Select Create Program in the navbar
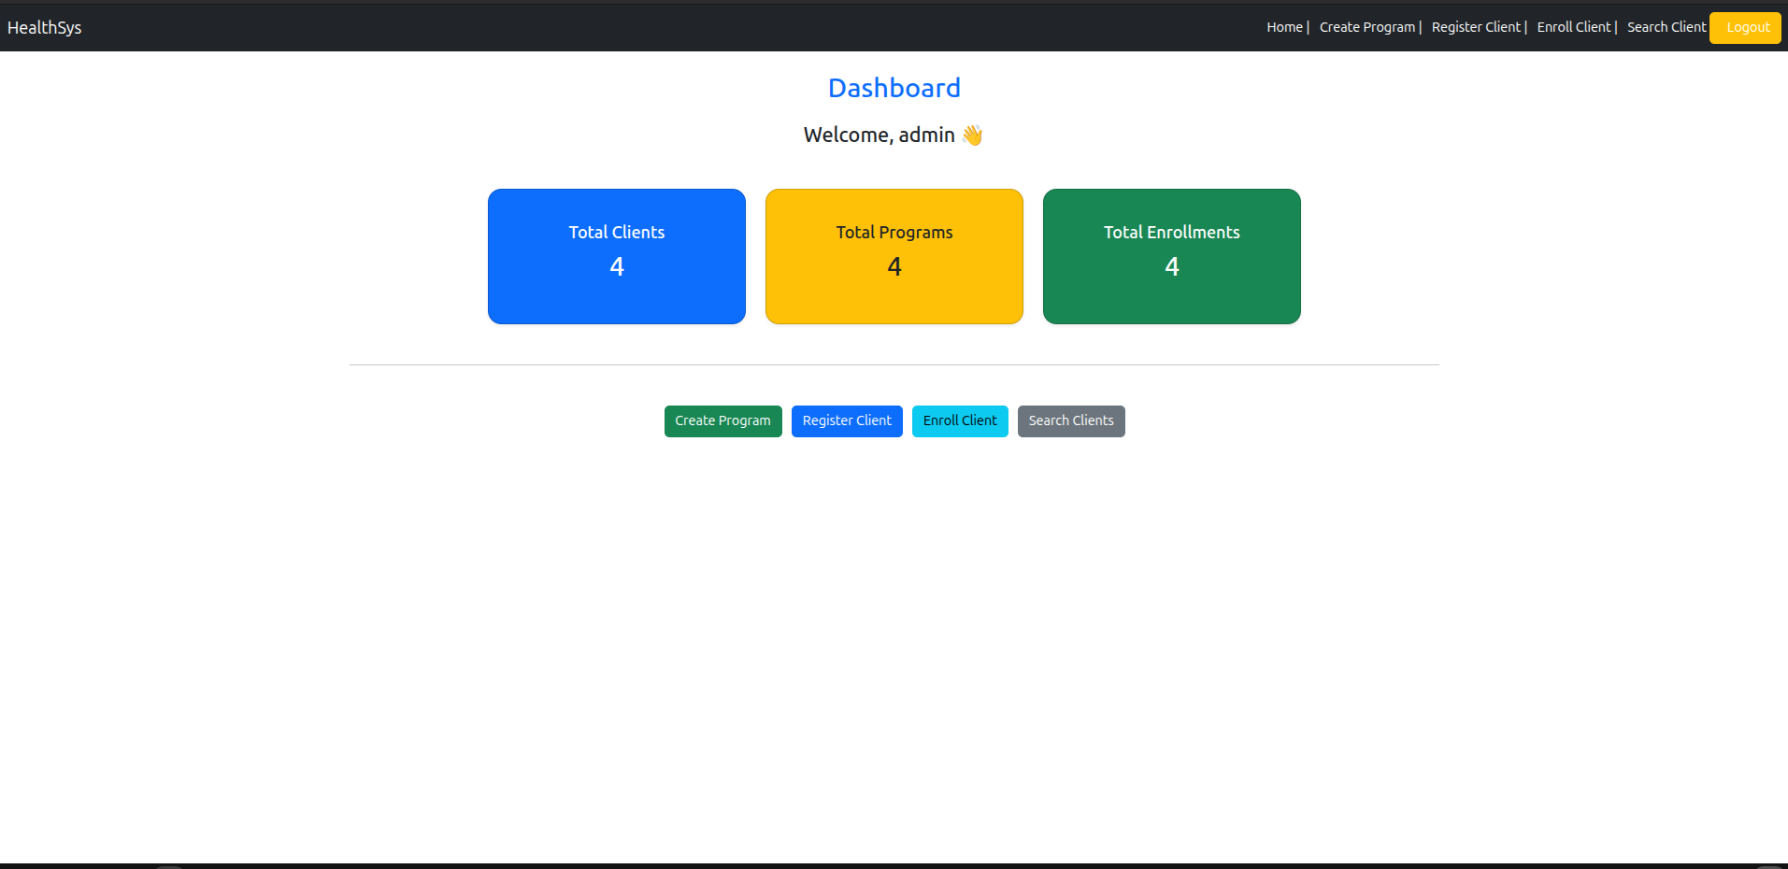This screenshot has height=869, width=1788. (1366, 27)
